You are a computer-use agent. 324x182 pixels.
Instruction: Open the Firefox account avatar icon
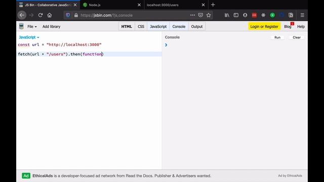tap(245, 15)
